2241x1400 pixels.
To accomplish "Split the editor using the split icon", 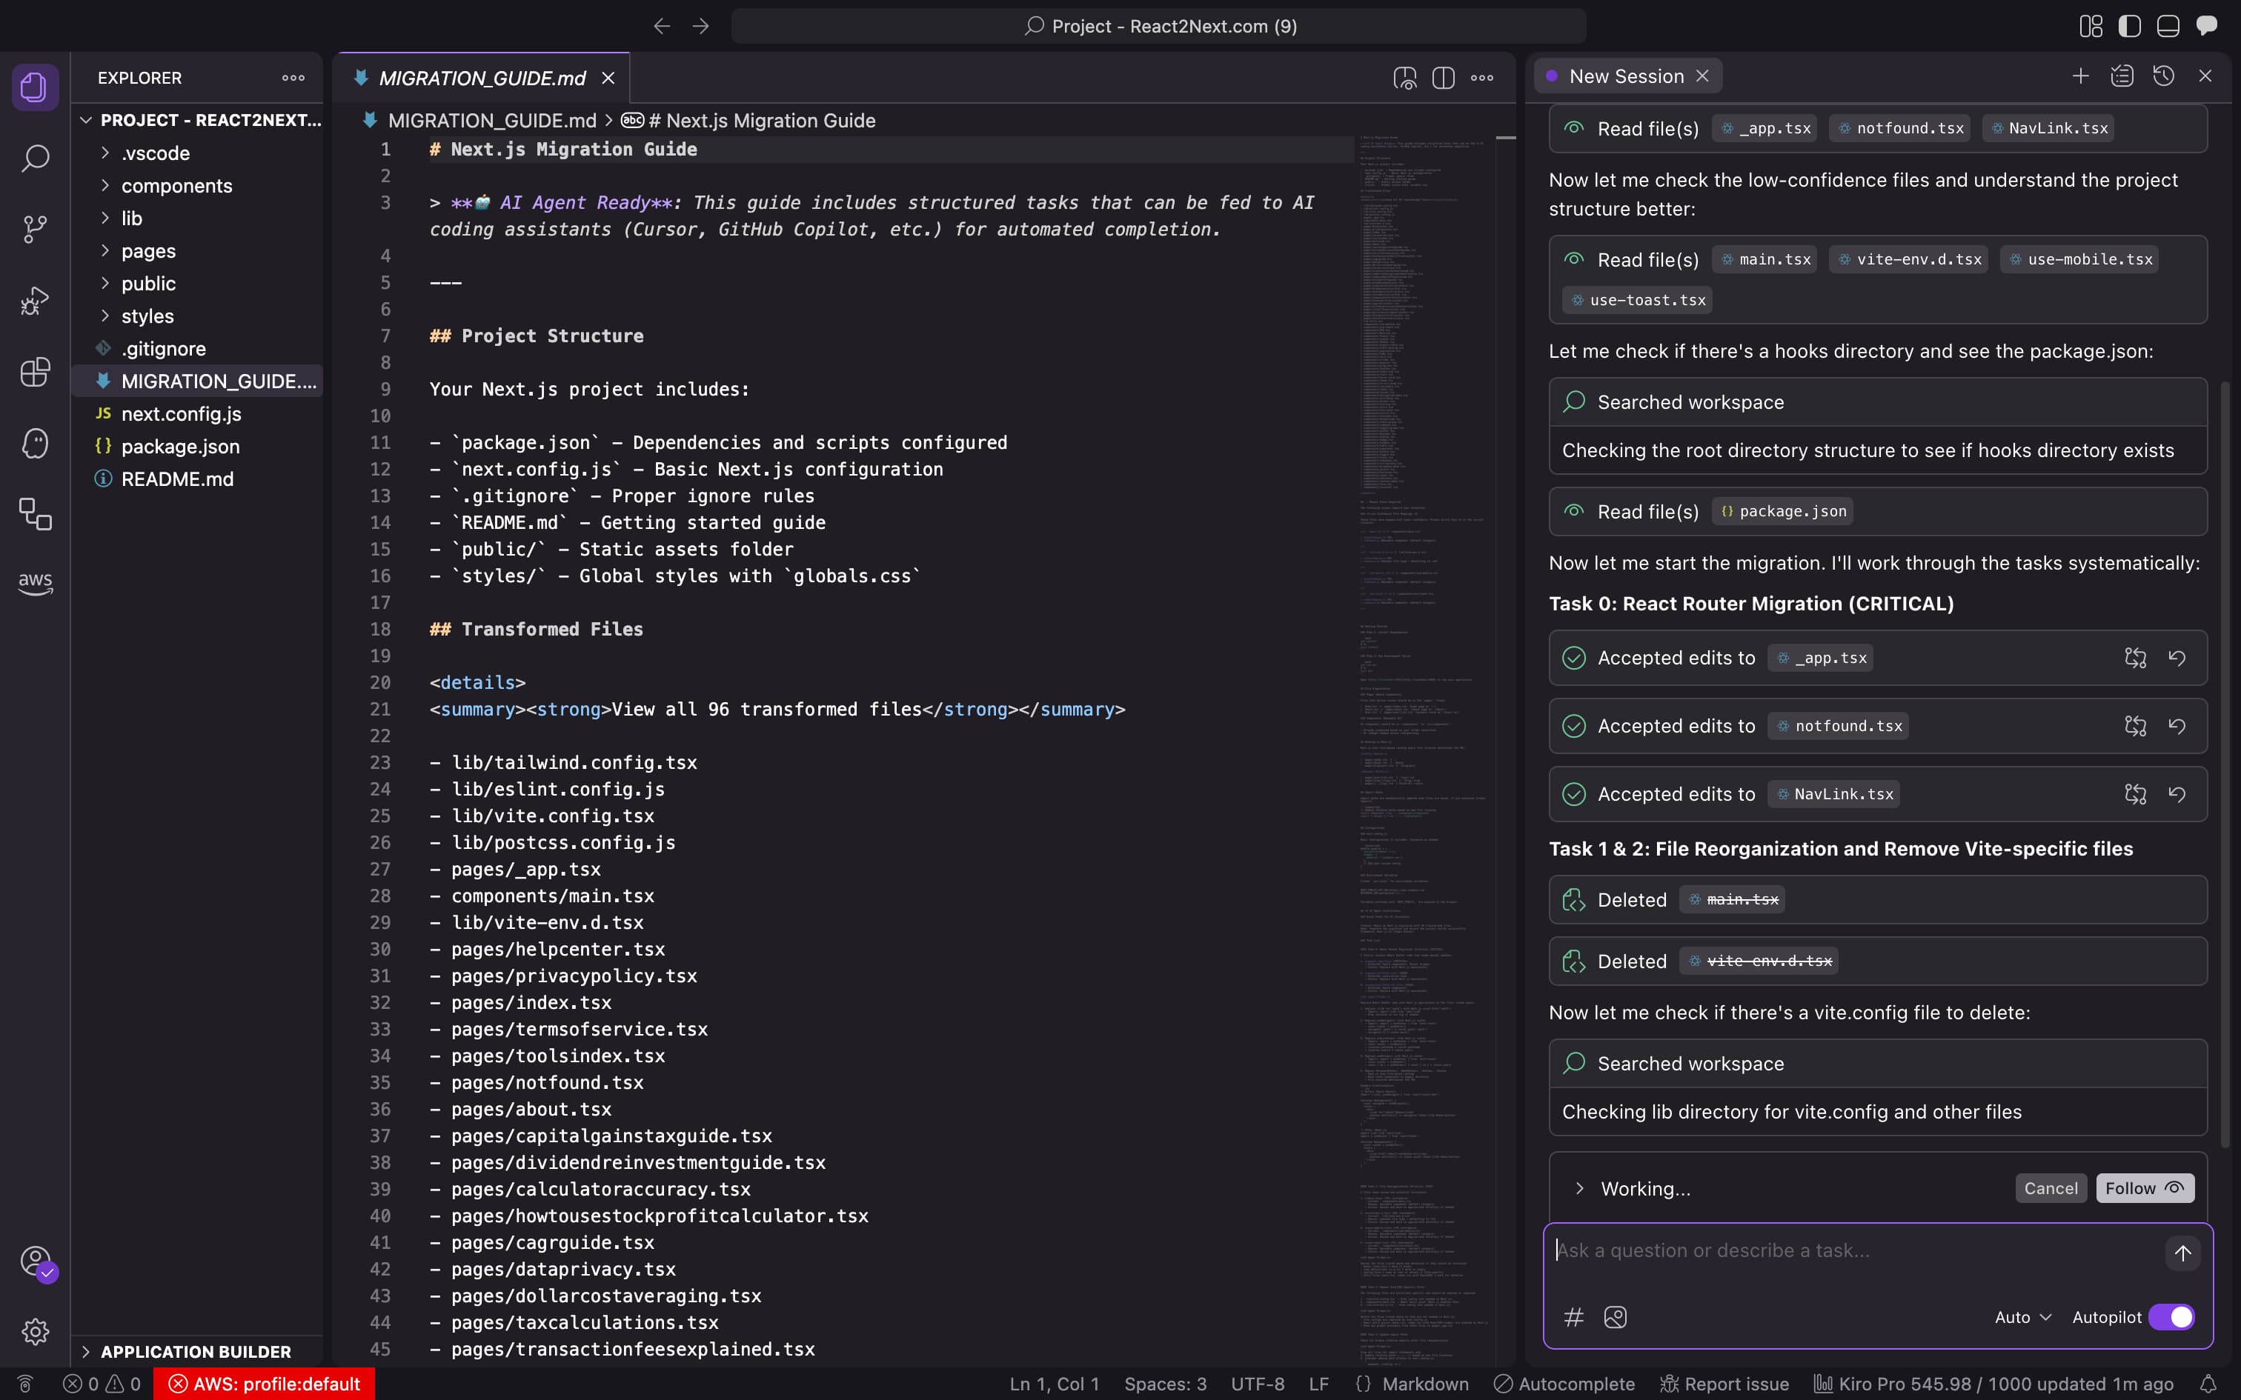I will [1444, 78].
